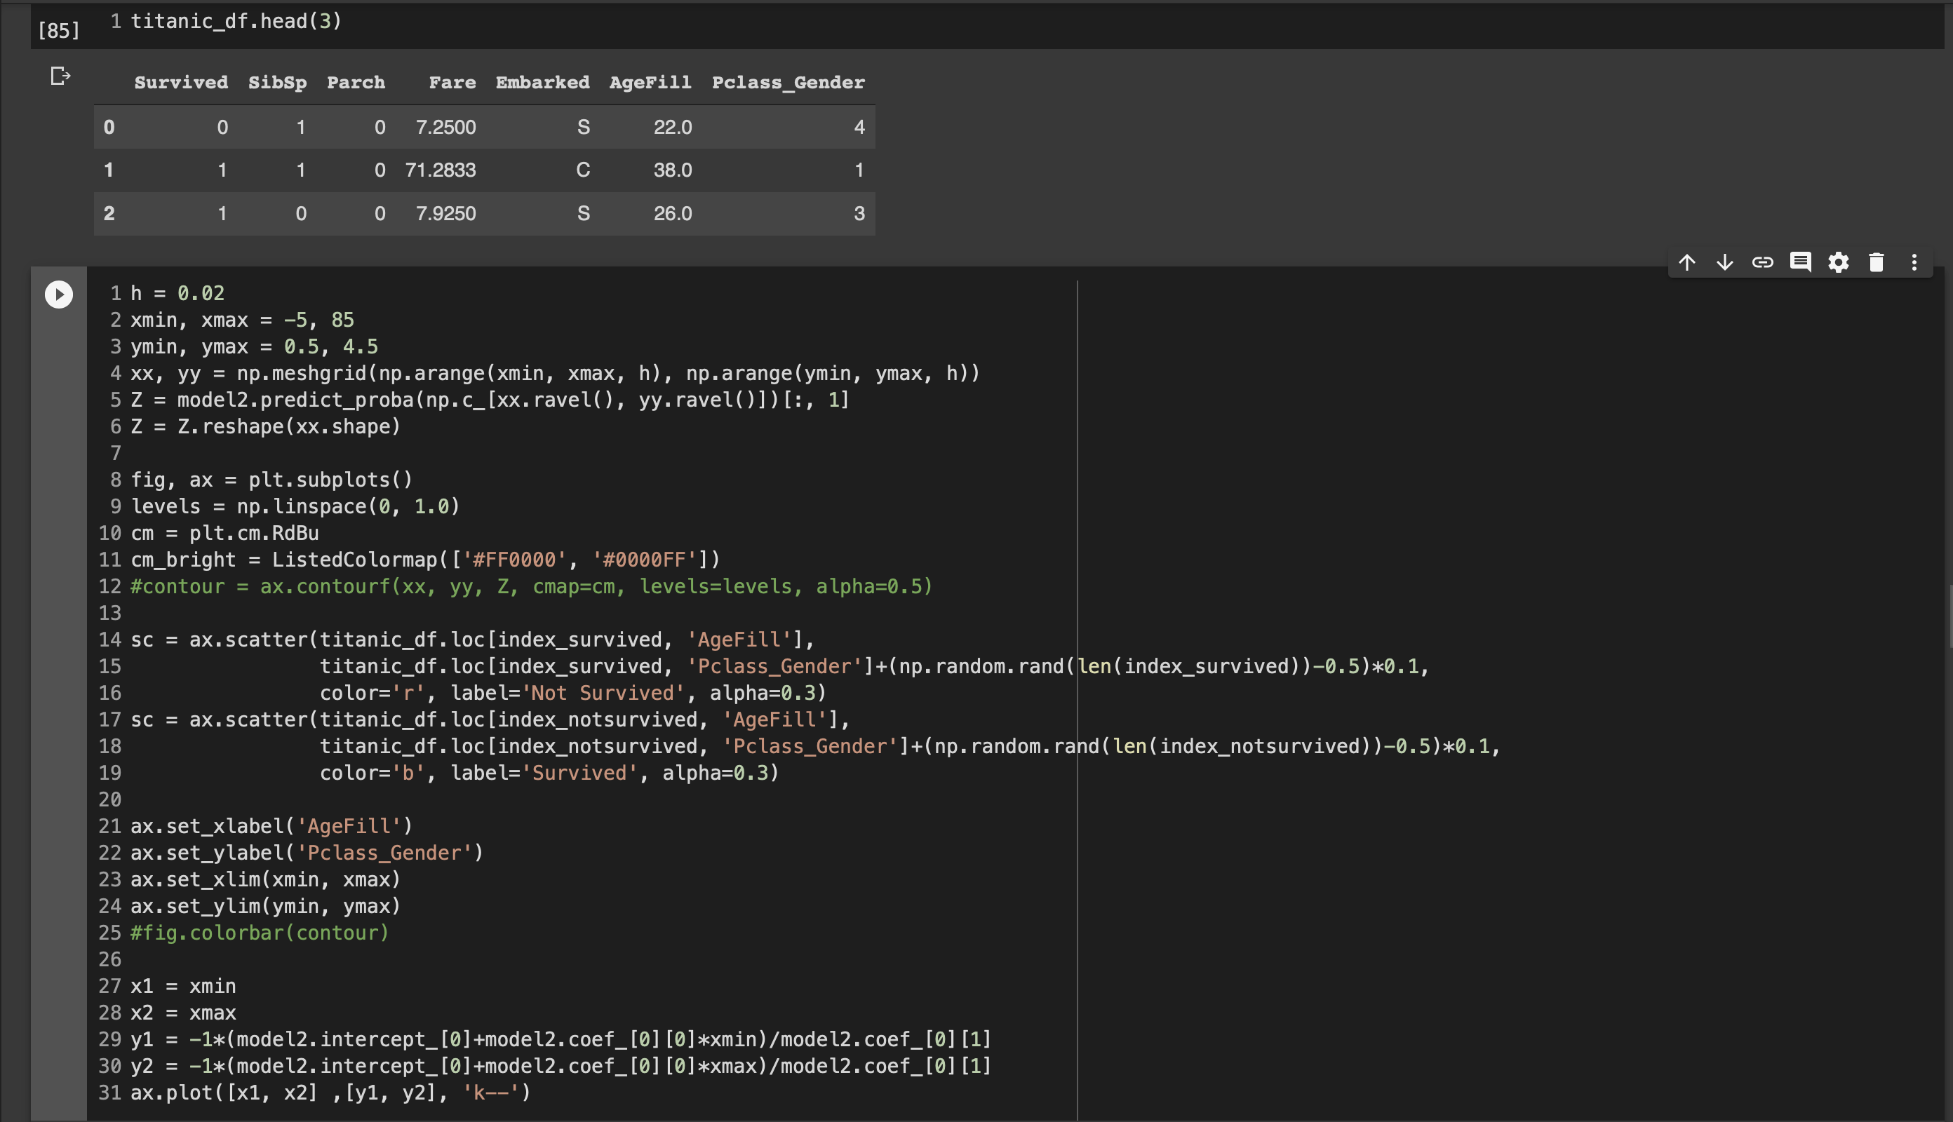Viewport: 1953px width, 1122px height.
Task: Place cursor on ymin, ymax line
Action: [255, 347]
